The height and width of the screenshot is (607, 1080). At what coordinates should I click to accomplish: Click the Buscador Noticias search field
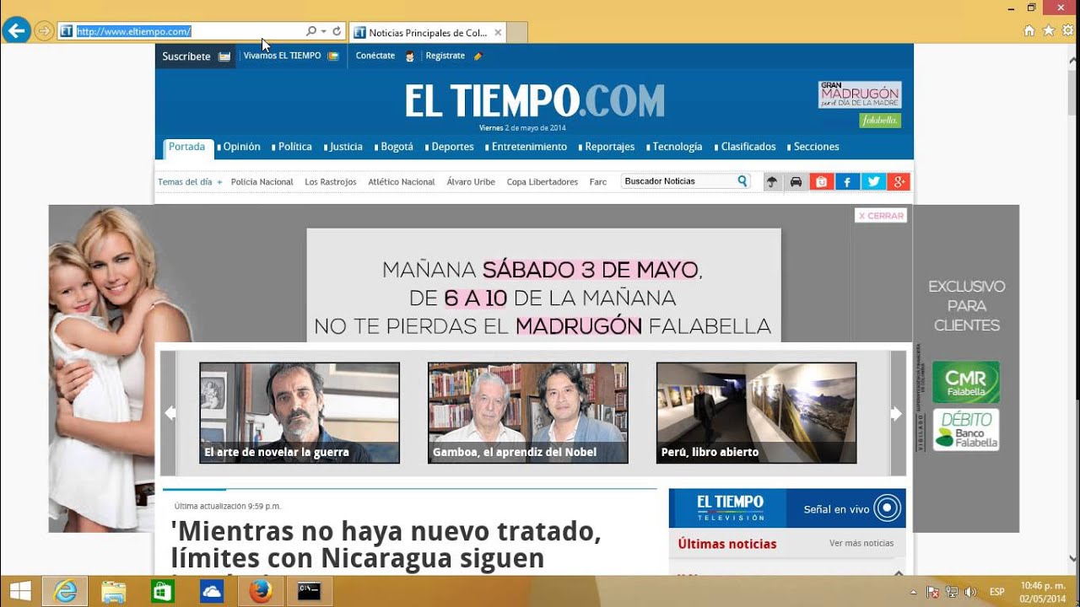coord(678,181)
